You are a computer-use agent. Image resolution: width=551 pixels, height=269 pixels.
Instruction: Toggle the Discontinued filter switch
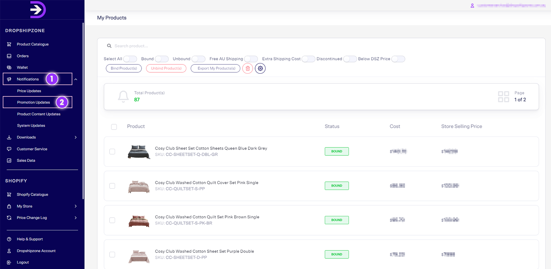point(350,59)
